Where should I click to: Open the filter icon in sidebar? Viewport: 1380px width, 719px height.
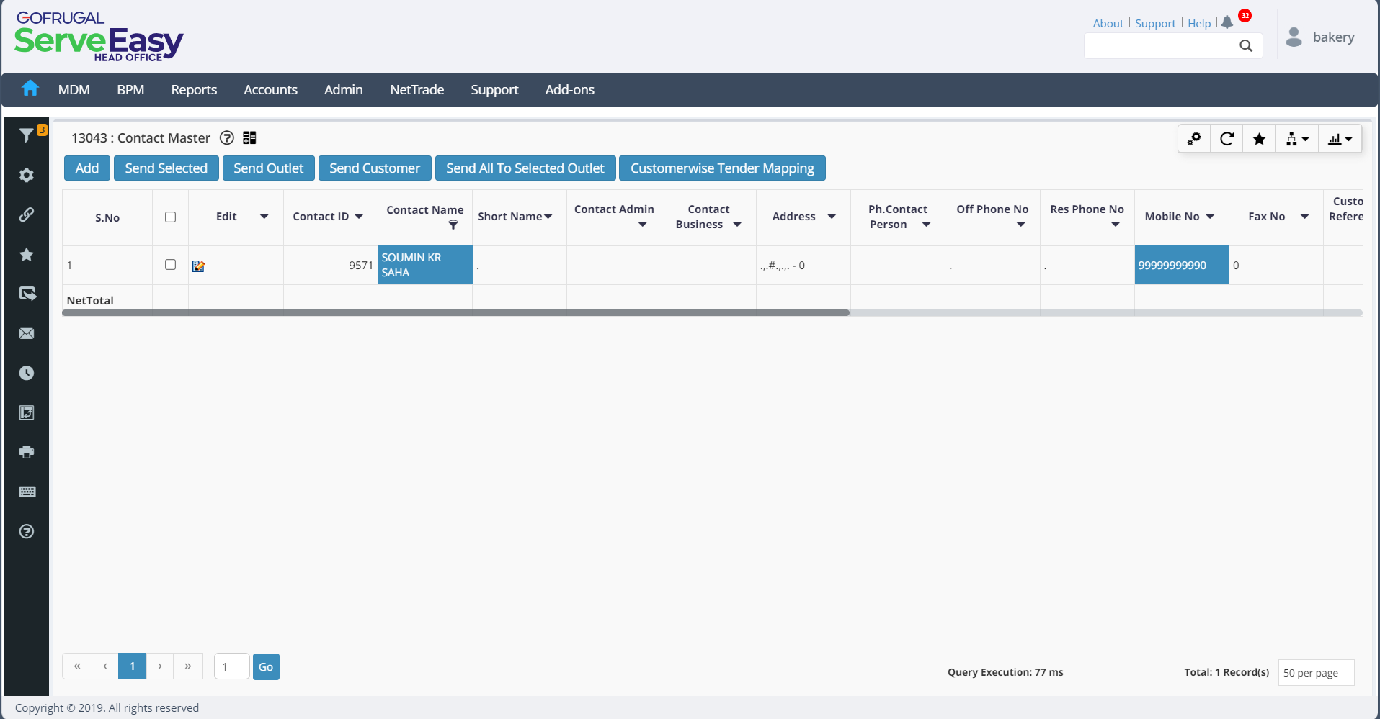(x=27, y=135)
